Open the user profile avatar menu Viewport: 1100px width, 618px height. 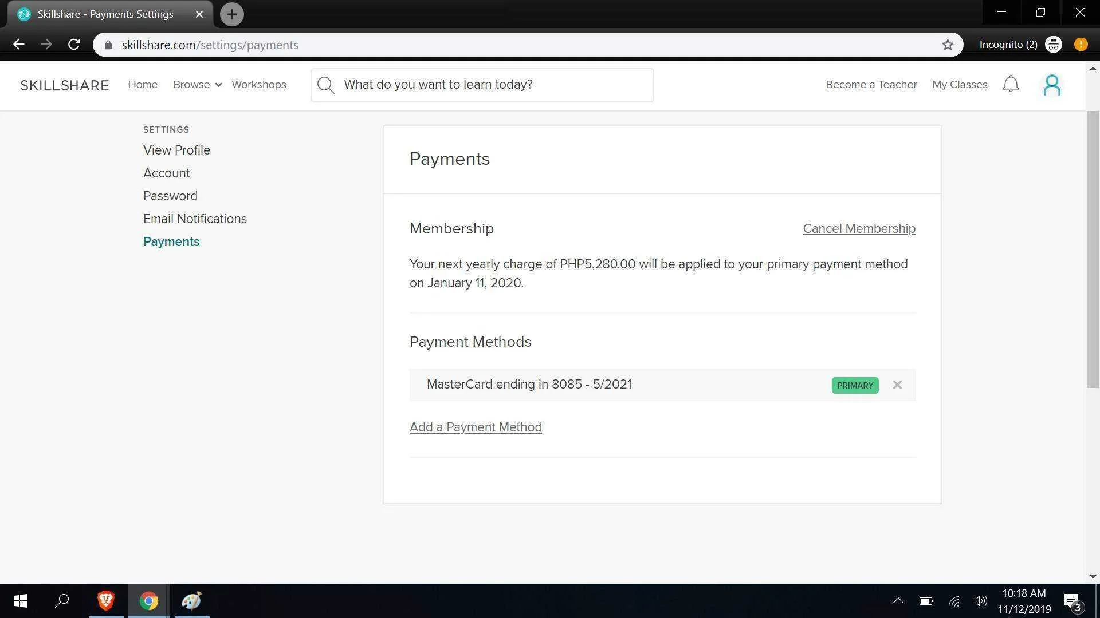(1052, 85)
